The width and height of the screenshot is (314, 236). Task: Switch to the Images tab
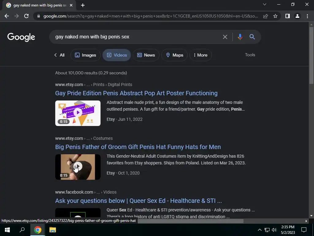tap(86, 55)
